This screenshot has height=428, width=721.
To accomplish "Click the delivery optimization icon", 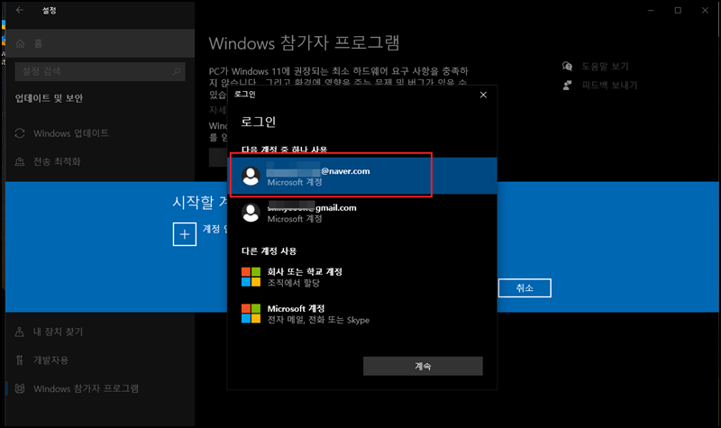I will pyautogui.click(x=20, y=161).
